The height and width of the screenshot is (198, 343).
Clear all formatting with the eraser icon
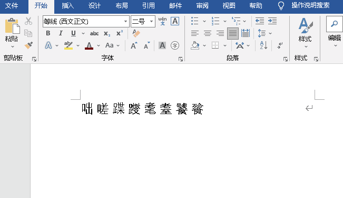tap(136, 33)
